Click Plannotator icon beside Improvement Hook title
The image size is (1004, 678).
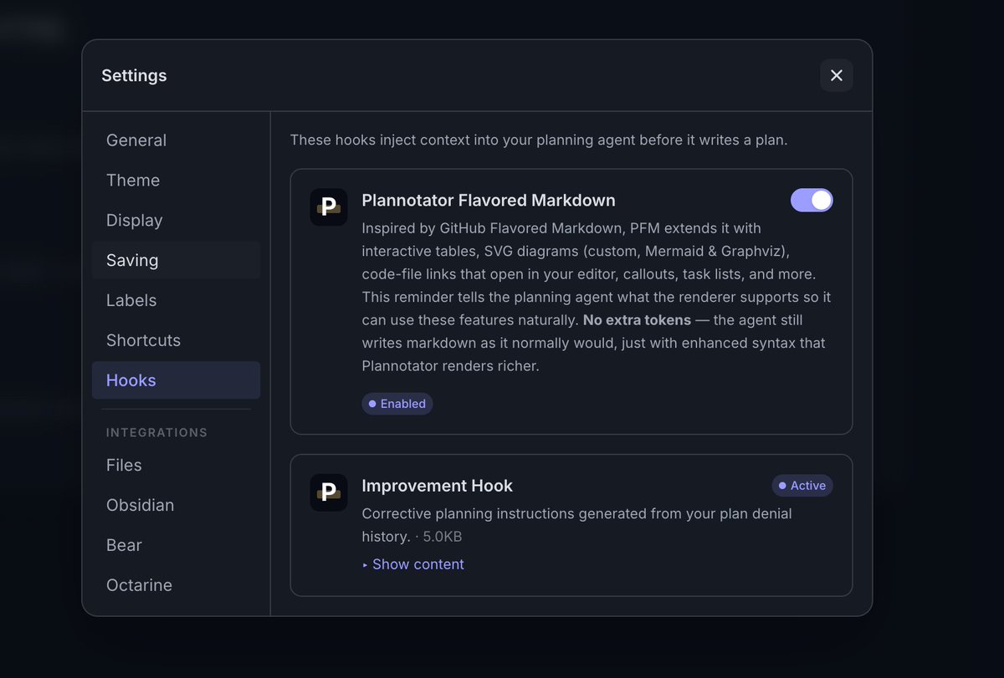tap(329, 492)
